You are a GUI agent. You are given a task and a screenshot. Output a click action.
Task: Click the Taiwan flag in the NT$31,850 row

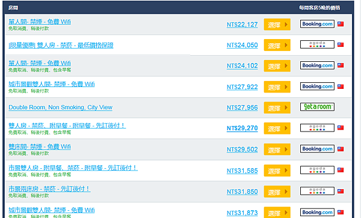341,191
